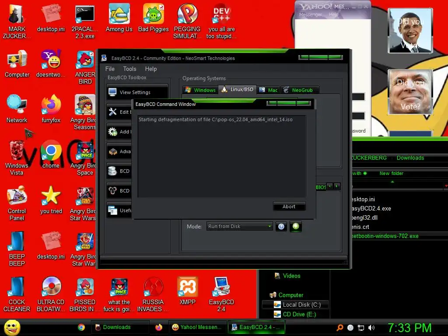Open the Windows Vista recycle bin icon
The image size is (448, 336).
tap(17, 158)
